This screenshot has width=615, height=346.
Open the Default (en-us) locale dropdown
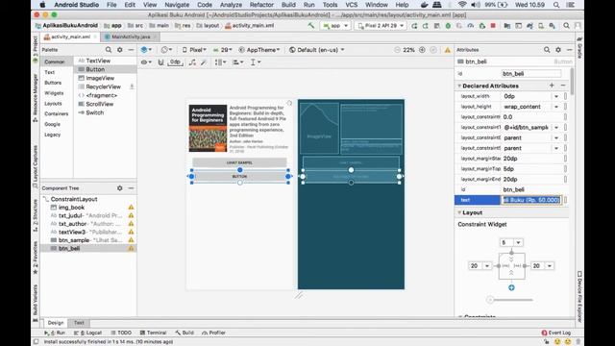pyautogui.click(x=317, y=50)
